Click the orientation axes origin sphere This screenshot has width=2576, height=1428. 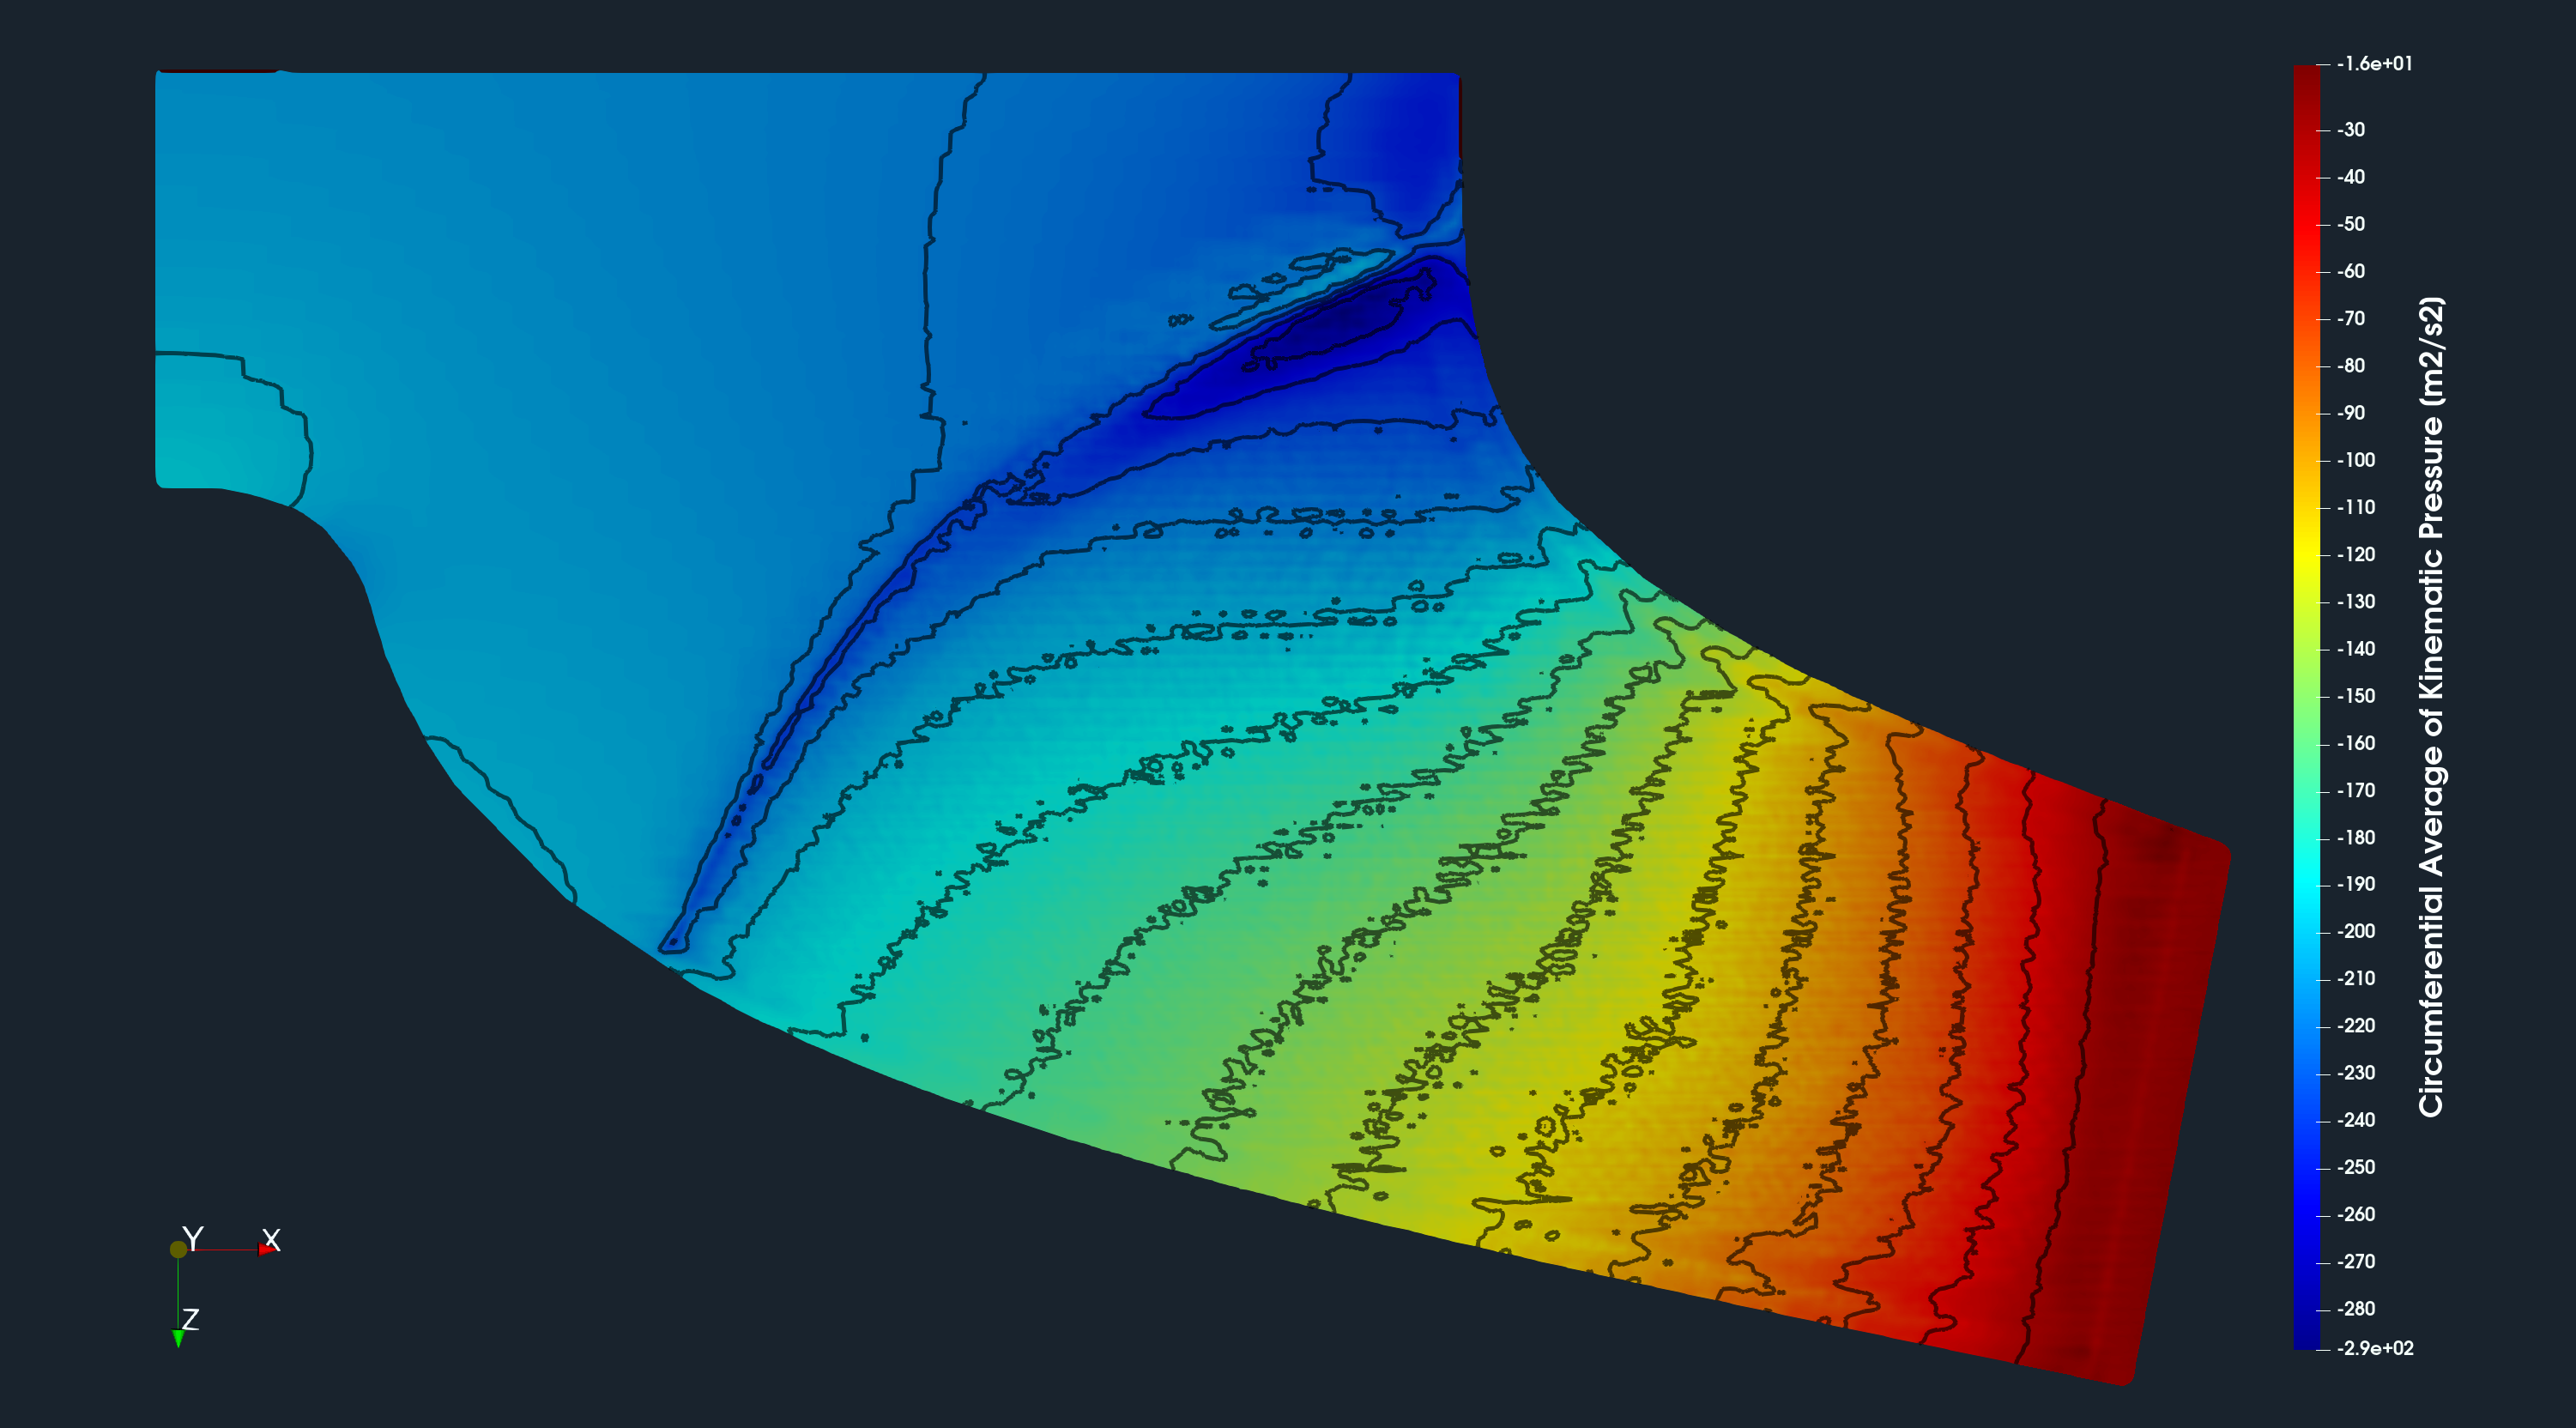pyautogui.click(x=178, y=1249)
